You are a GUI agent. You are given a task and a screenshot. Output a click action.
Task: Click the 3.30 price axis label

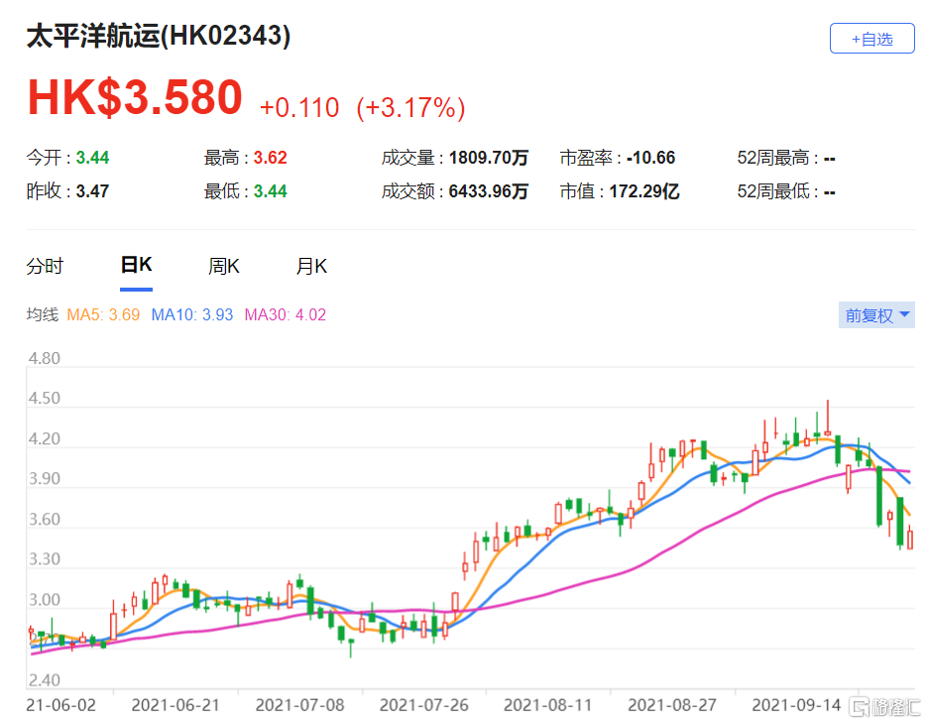click(x=45, y=559)
